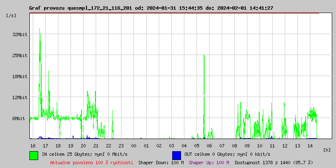Select the hour 05 x-axis marker

click(x=197, y=145)
